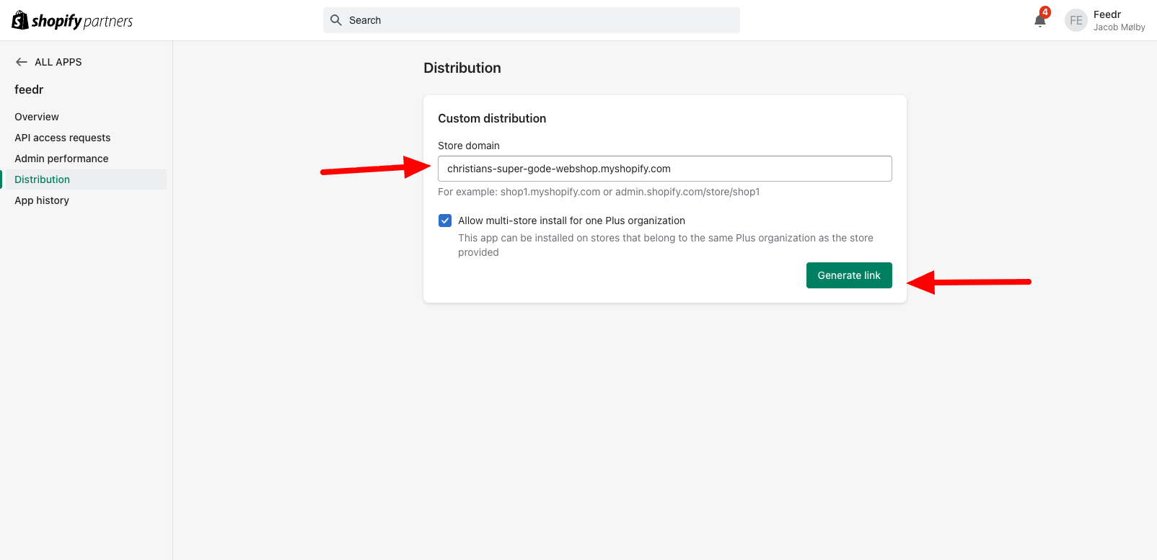Uncheck the multi-store install checkbox
Image resolution: width=1157 pixels, height=560 pixels.
pyautogui.click(x=445, y=221)
